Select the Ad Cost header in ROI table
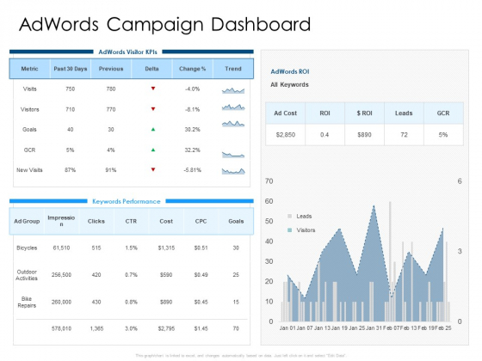482x361 pixels. pos(285,113)
